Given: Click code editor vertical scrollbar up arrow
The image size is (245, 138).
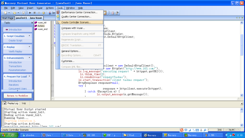Looking at the screenshot, I should pos(242,23).
